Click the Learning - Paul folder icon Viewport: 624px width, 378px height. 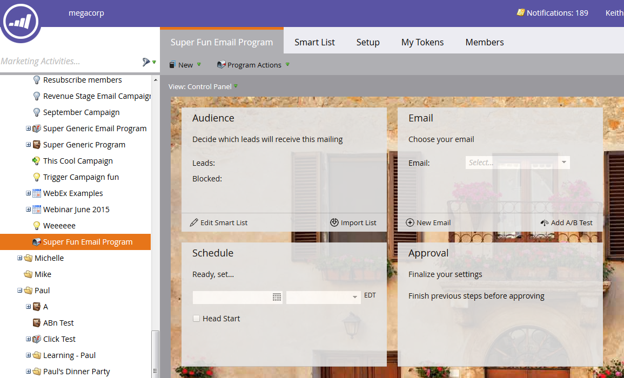coord(37,355)
